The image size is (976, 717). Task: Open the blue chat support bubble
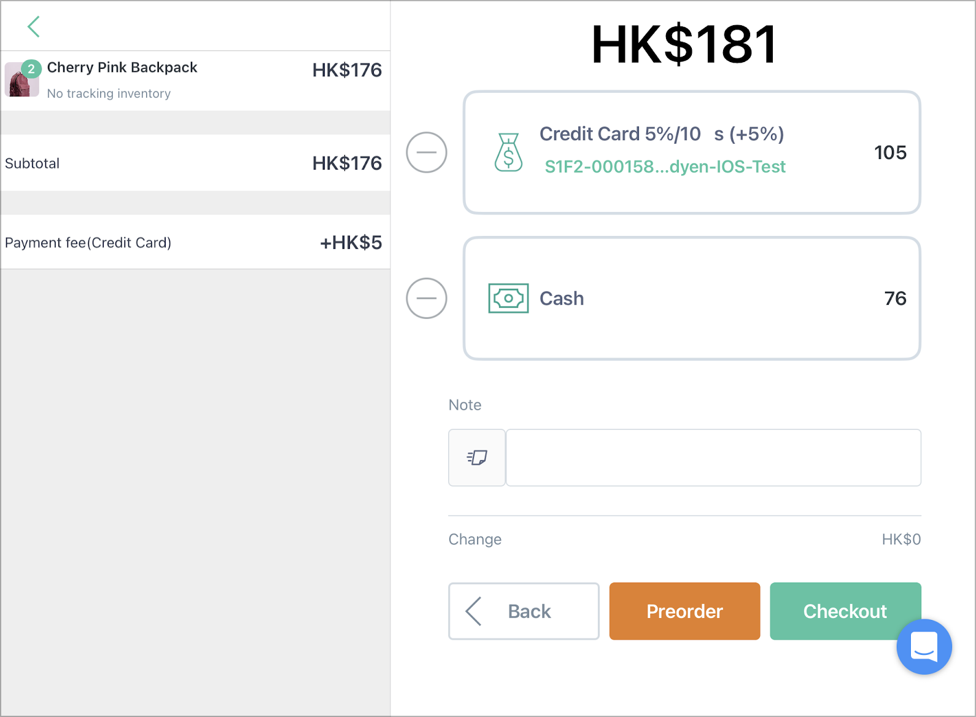click(924, 646)
